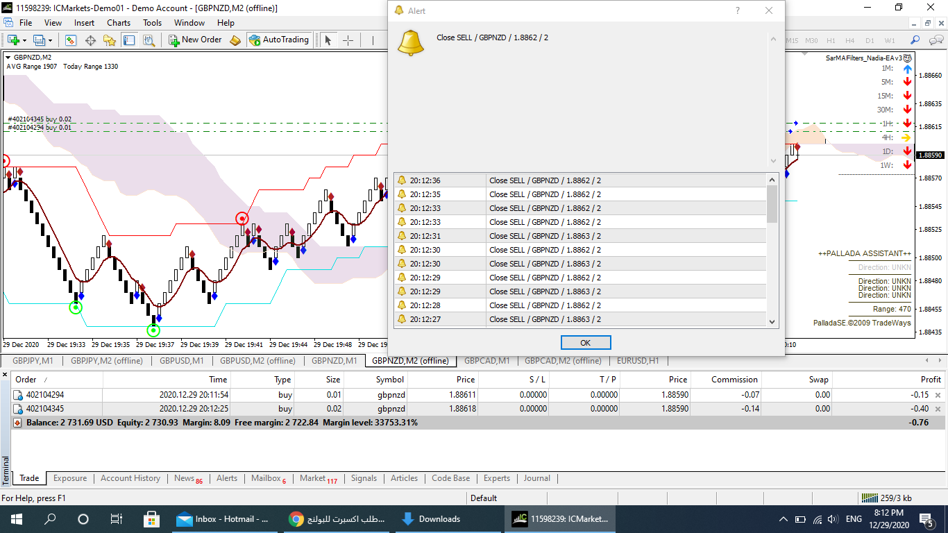948x533 pixels.
Task: Open the Navigator folder-star icon
Action: (x=110, y=40)
